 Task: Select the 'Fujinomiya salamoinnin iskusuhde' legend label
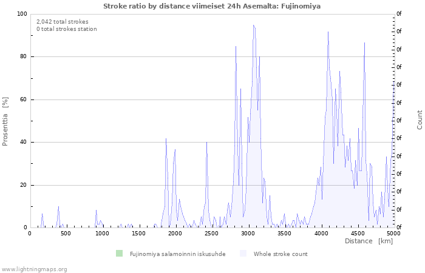point(177,254)
